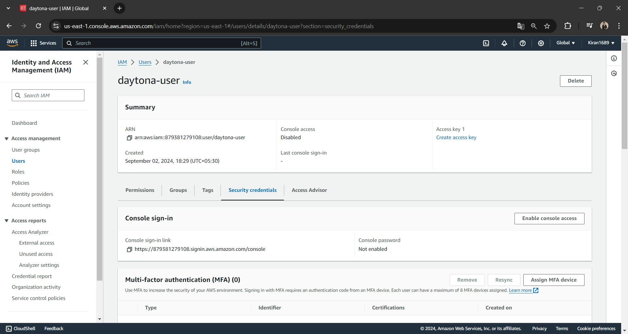The width and height of the screenshot is (628, 334).
Task: Open Dashboard in the IAM sidebar
Action: click(x=24, y=123)
